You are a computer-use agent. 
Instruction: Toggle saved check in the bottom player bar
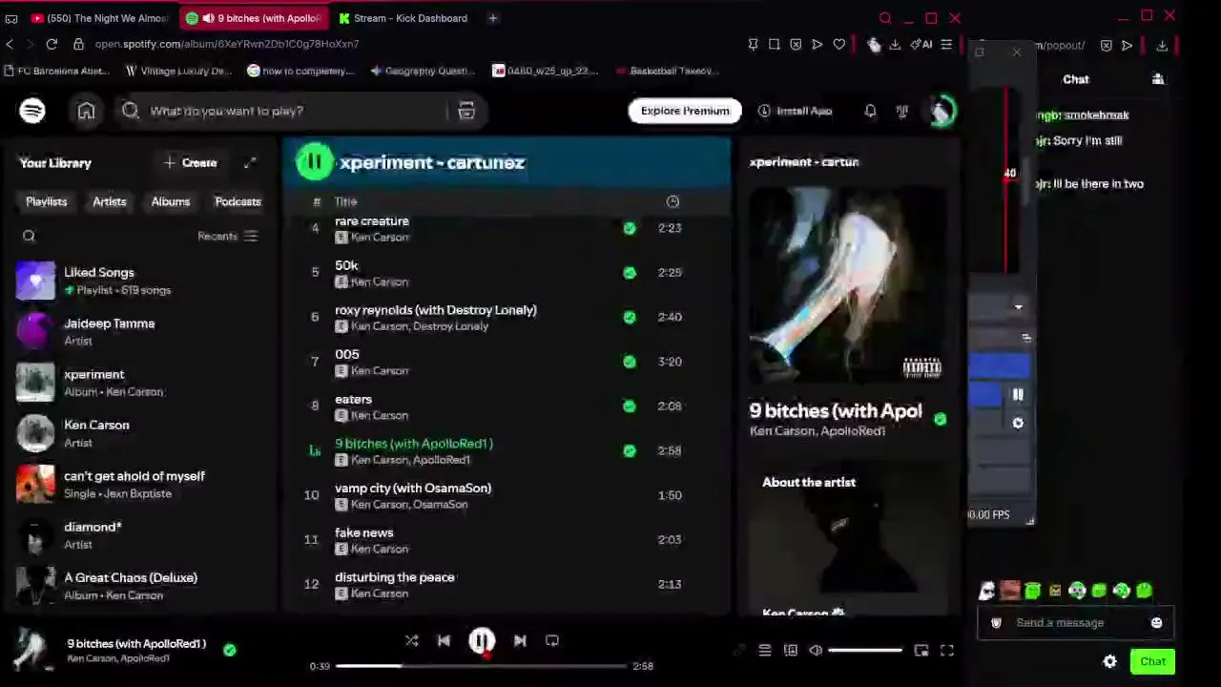[x=230, y=650]
